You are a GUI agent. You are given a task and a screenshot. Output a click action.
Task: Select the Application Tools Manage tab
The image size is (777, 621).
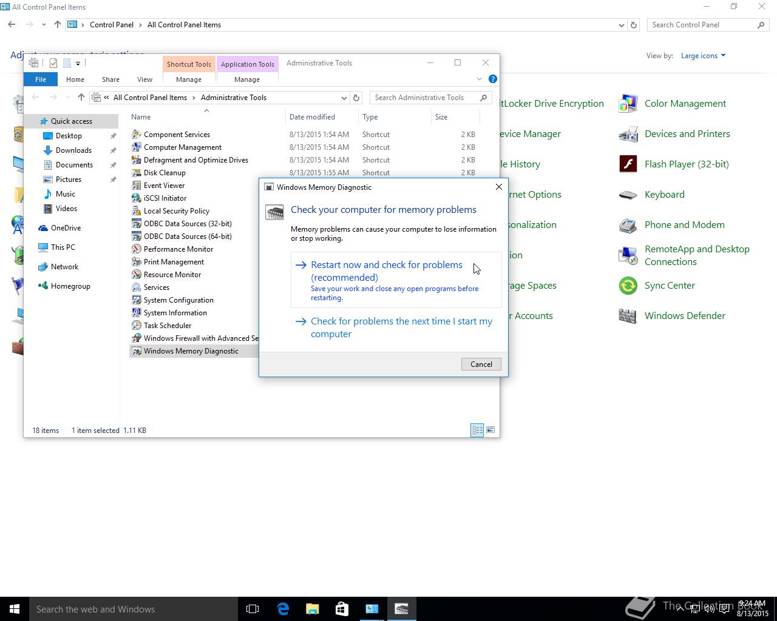pos(247,79)
